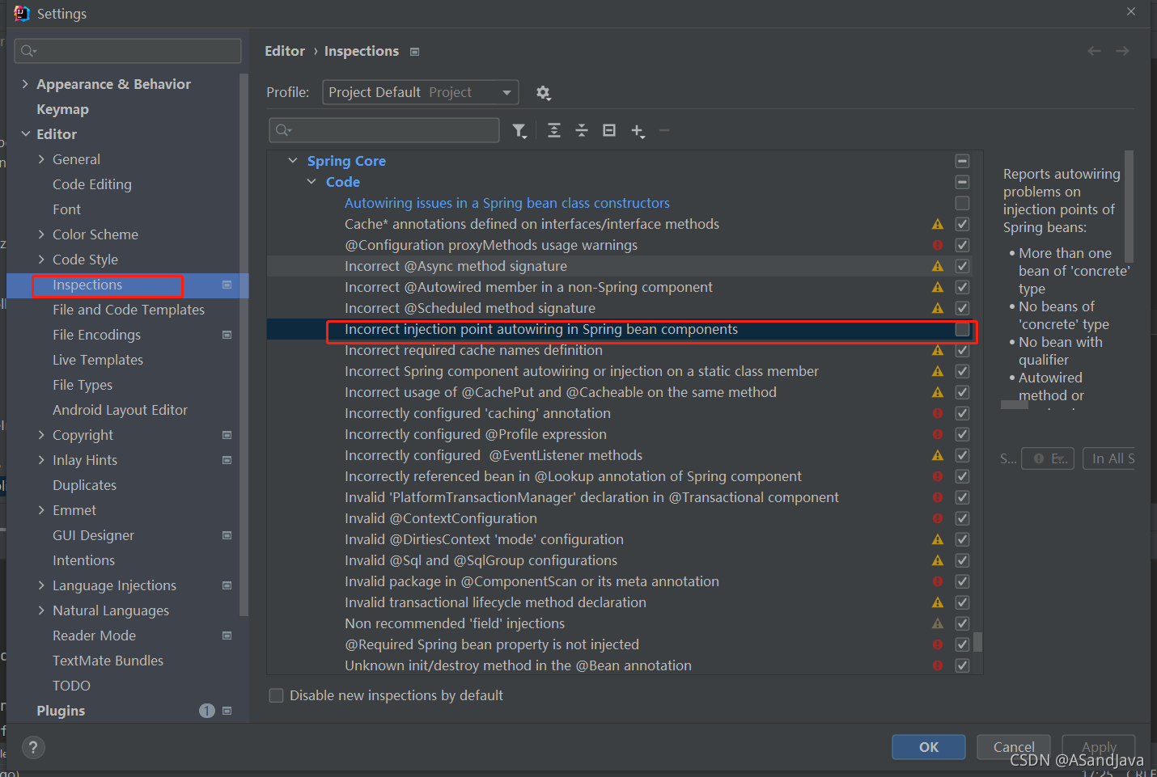Click the add inspection plus icon

pos(638,131)
